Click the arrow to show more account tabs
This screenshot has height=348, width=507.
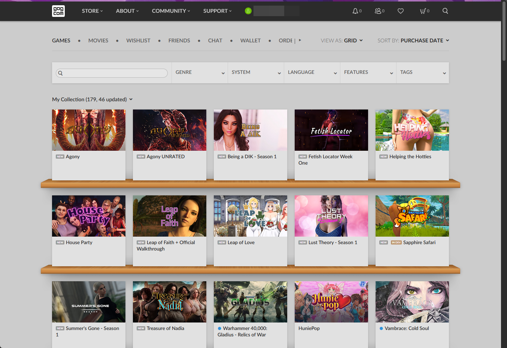point(300,40)
